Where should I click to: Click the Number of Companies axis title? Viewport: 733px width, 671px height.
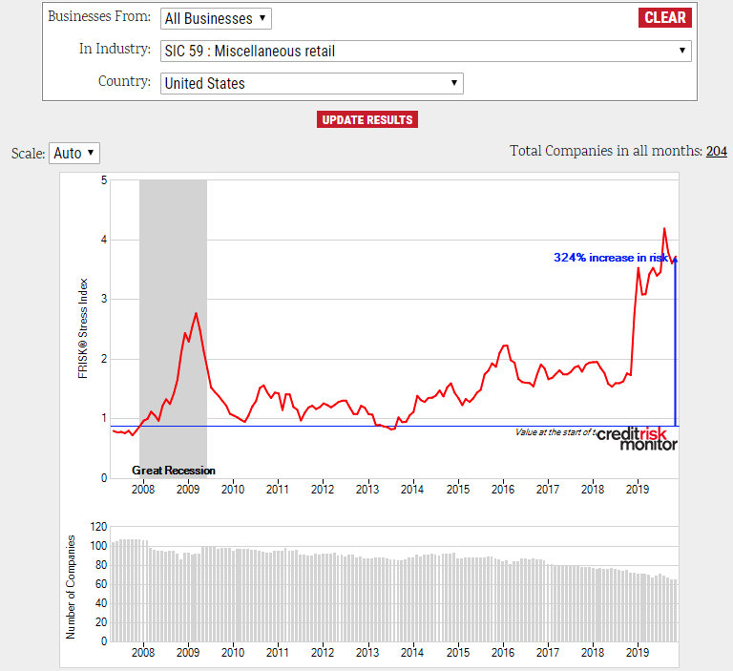pos(70,587)
